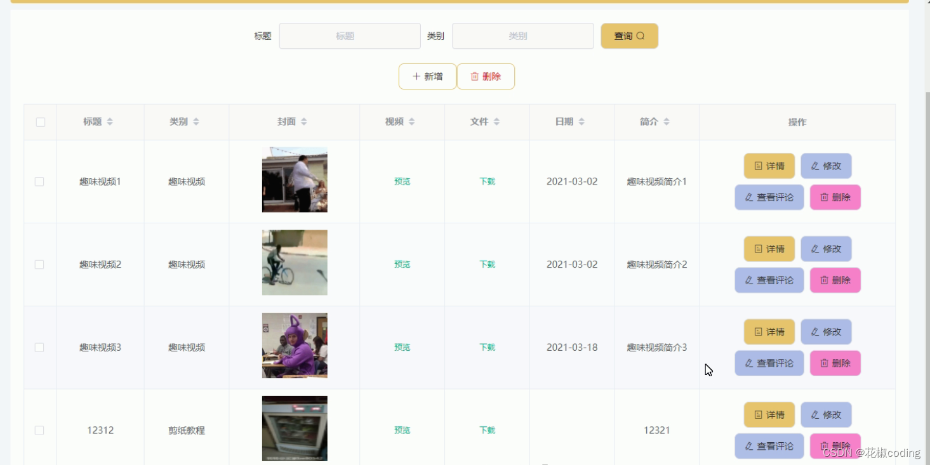Click the magnifier icon on the 查询 button
This screenshot has width=930, height=465.
(641, 36)
